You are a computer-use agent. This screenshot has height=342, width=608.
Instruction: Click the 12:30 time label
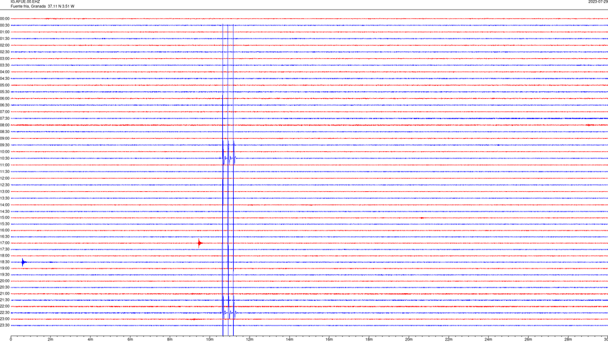pyautogui.click(x=4, y=185)
